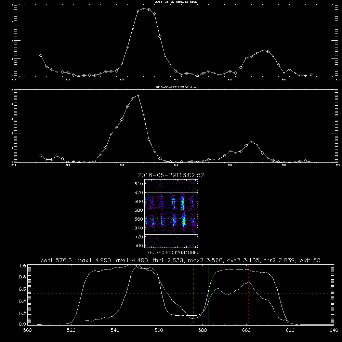Image resolution: width=342 pixels, height=342 pixels.
Task: Click x-axis label '540' of bottom plot
Action: coord(115,330)
